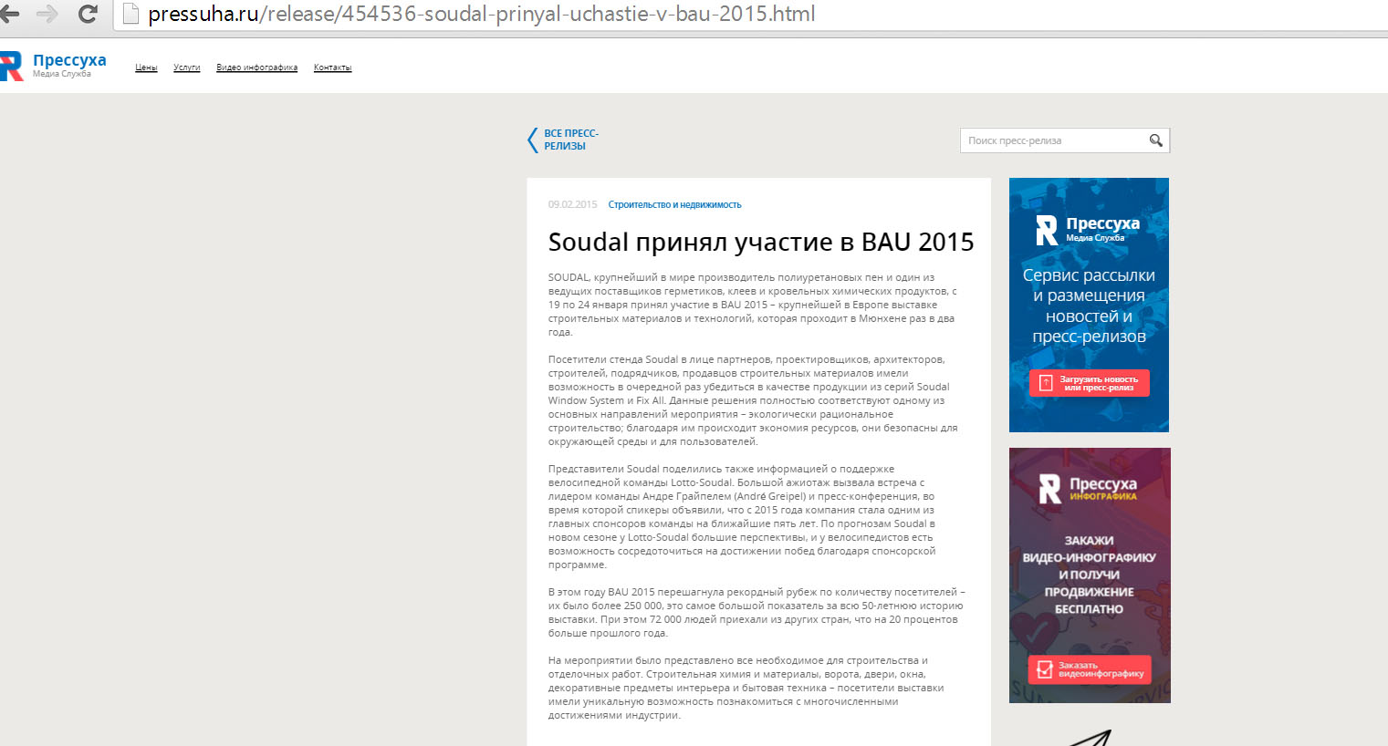The image size is (1388, 746).
Task: Click the paragraph starting SOUDAL, крупнейший в мире
Action: [753, 305]
